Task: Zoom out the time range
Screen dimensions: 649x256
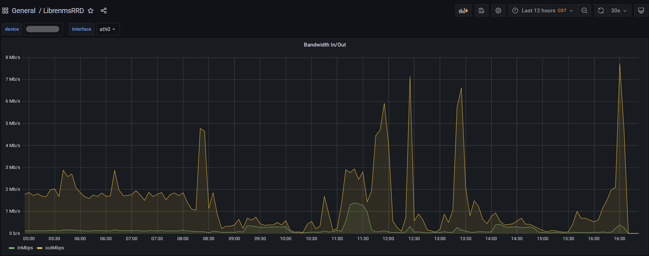Action: 584,11
